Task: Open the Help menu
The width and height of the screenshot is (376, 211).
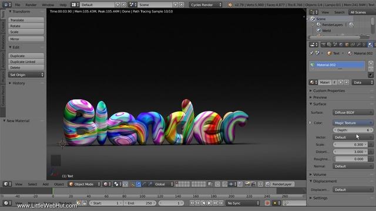Action: coord(63,5)
